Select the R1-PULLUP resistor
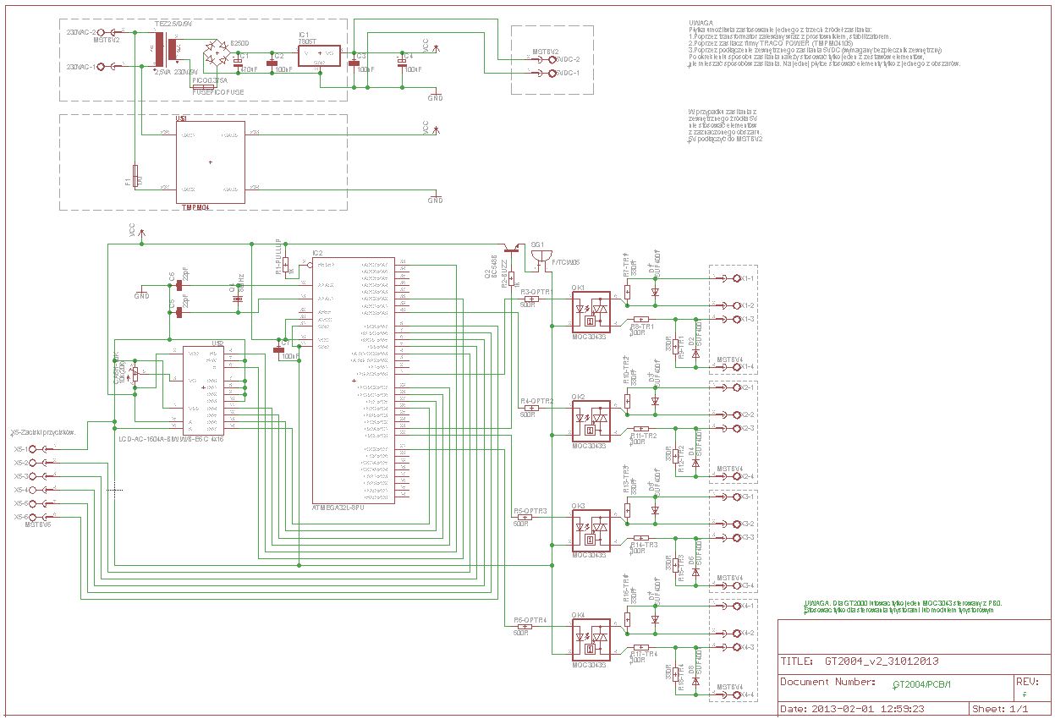Image resolution: width=1055 pixels, height=719 pixels. coord(286,265)
